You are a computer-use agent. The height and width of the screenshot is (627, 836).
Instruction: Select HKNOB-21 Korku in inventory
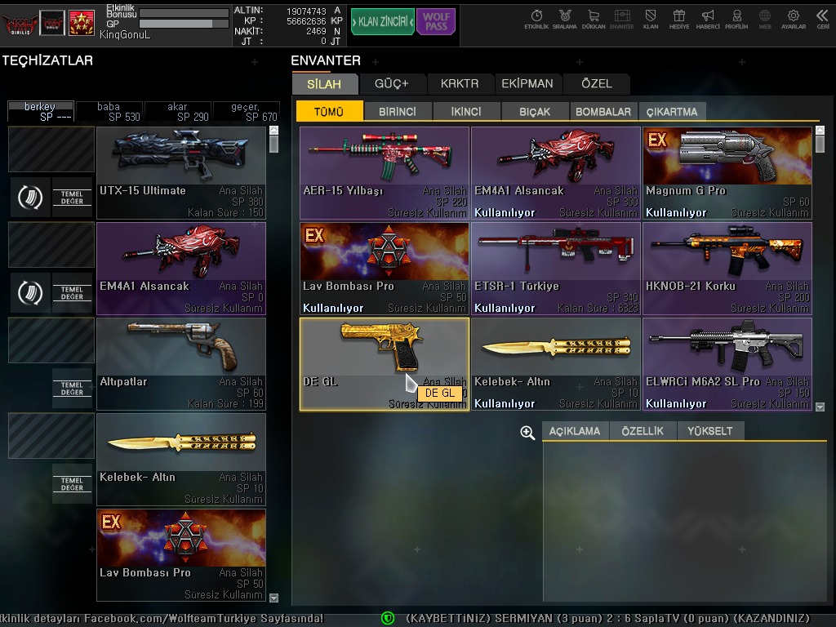tap(727, 269)
